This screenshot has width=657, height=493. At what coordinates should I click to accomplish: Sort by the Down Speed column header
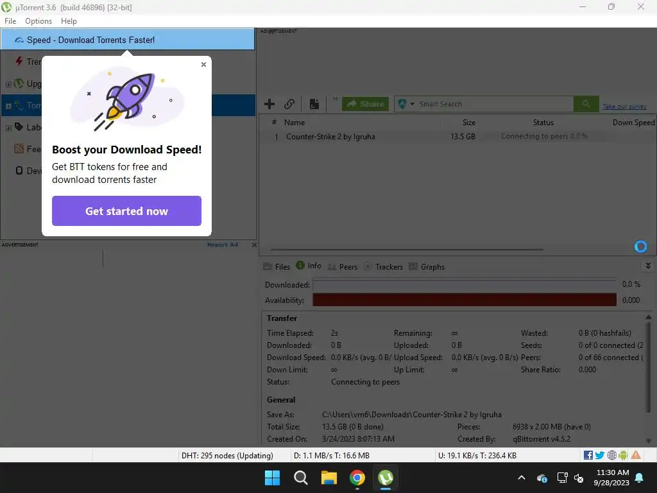click(633, 123)
